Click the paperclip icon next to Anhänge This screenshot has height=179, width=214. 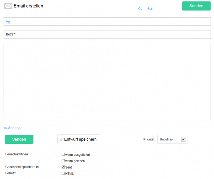6,128
